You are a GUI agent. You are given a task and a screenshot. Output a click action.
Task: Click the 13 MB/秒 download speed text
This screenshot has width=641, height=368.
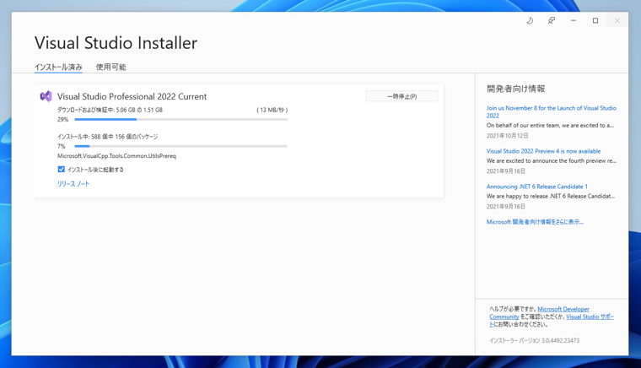tap(272, 110)
